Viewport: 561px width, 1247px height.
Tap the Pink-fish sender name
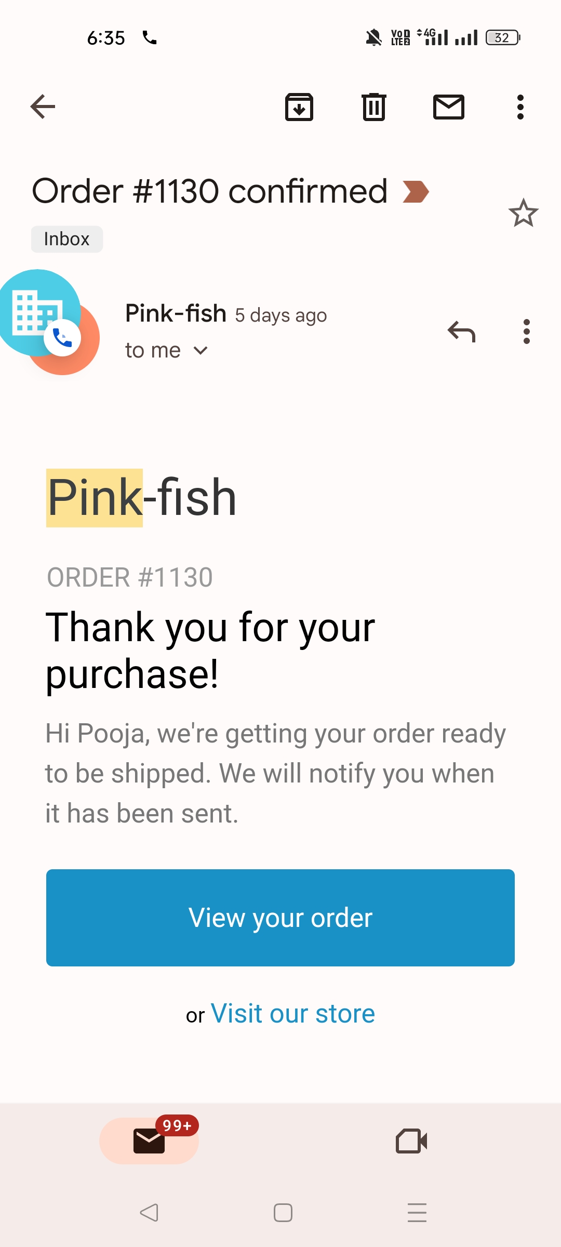176,313
